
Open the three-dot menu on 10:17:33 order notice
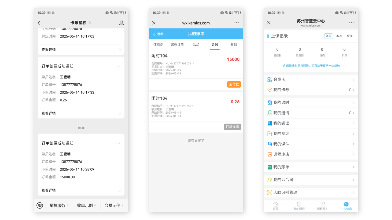coord(118,66)
